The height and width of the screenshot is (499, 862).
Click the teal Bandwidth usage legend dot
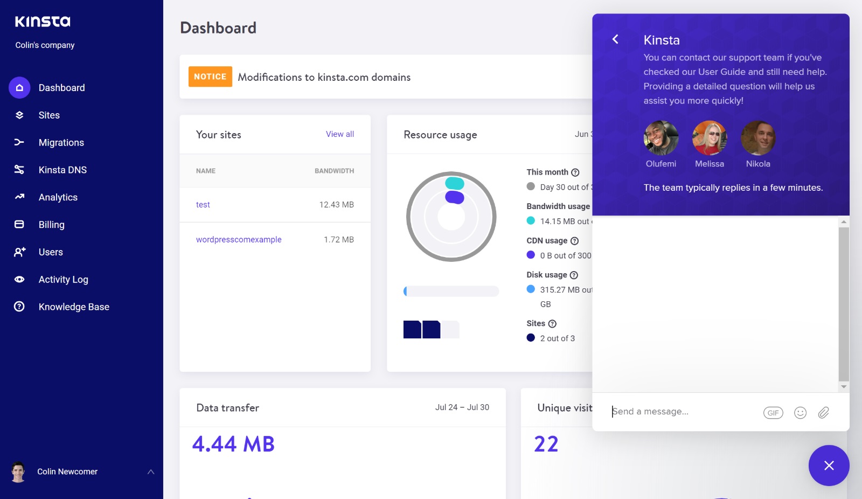(x=531, y=220)
